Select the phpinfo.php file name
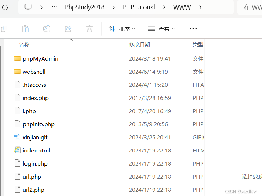The image size is (262, 196). 39,124
